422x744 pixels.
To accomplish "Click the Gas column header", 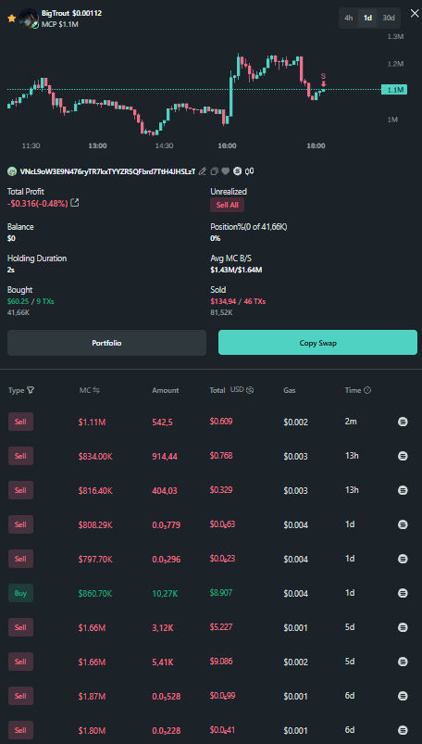I will click(290, 390).
